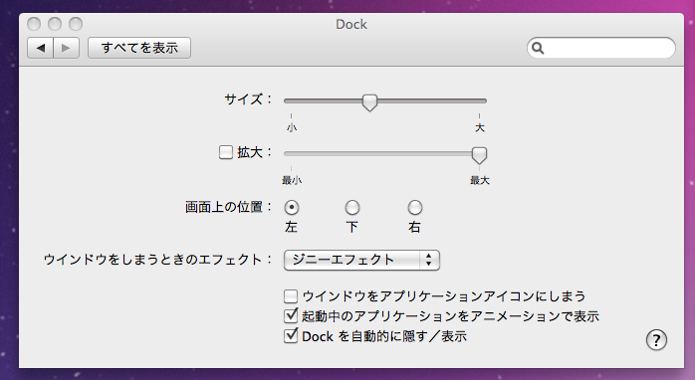Click the 最小 magnification label

(292, 180)
